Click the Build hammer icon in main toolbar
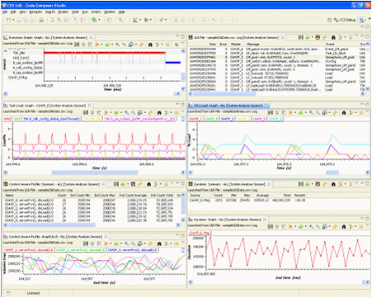Image resolution: width=372 pixels, height=298 pixels. [x=120, y=20]
